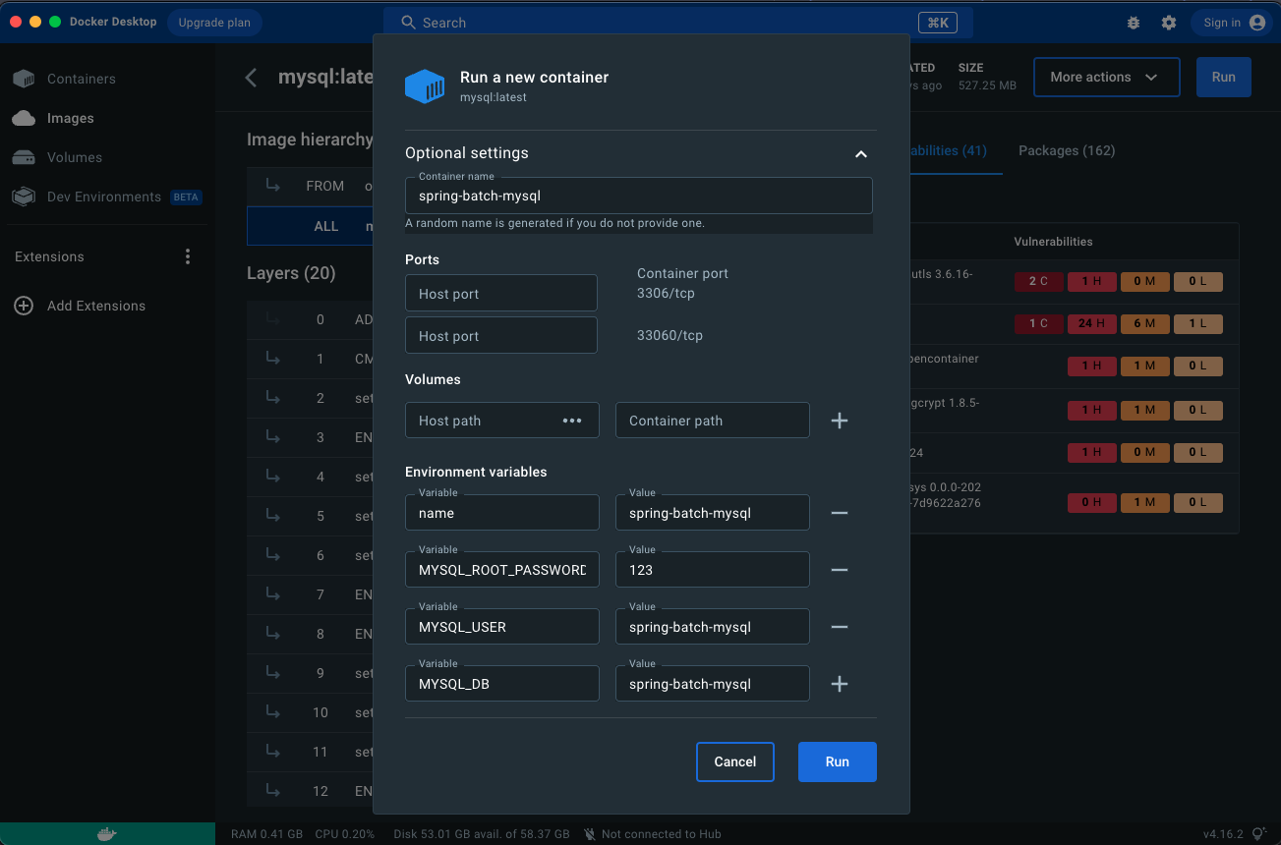Click the v4.16.2 version label
Viewport: 1281px width, 845px height.
click(1224, 834)
